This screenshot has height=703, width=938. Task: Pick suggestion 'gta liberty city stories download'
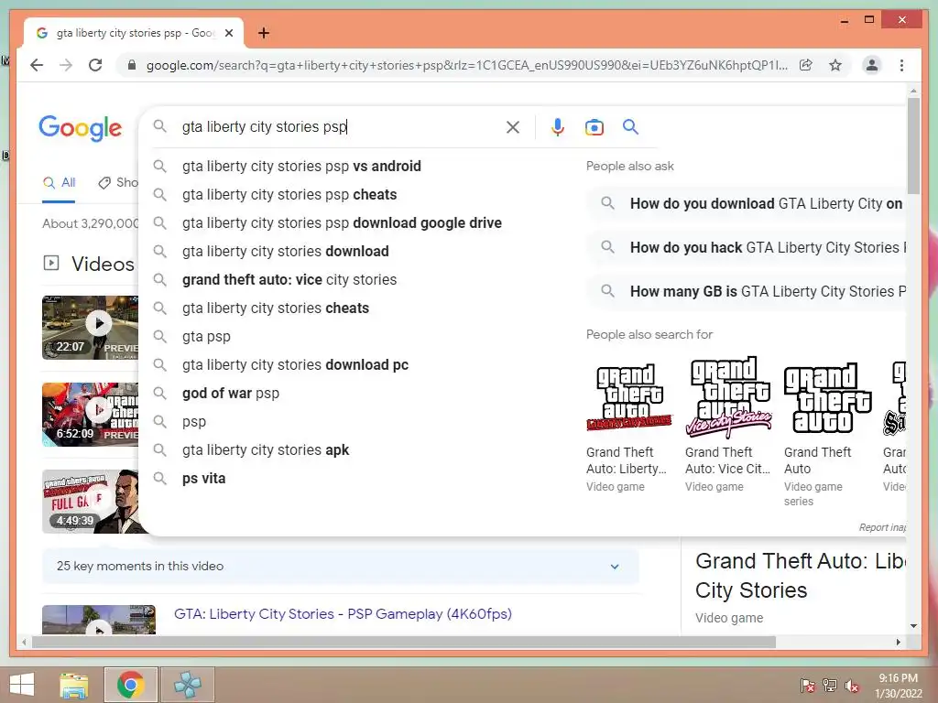click(x=286, y=251)
